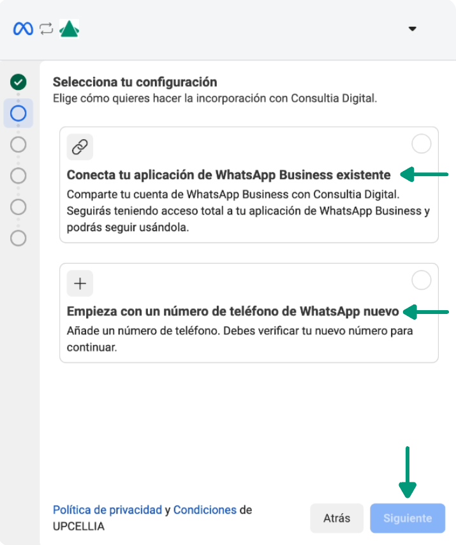Choose 'Conecta tu aplicación de WhatsApp Business existente'
456x545 pixels.
[228, 175]
